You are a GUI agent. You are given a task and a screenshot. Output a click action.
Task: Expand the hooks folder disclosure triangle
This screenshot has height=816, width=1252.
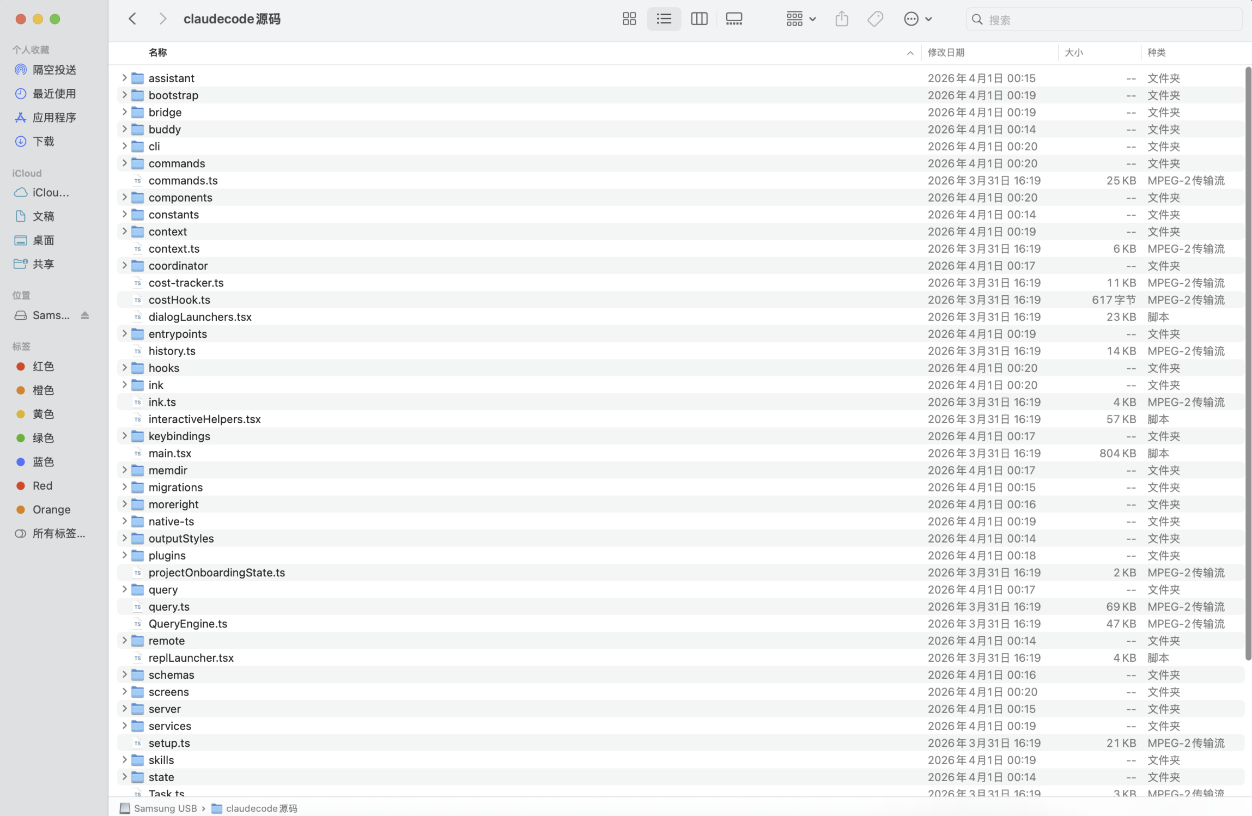click(124, 368)
